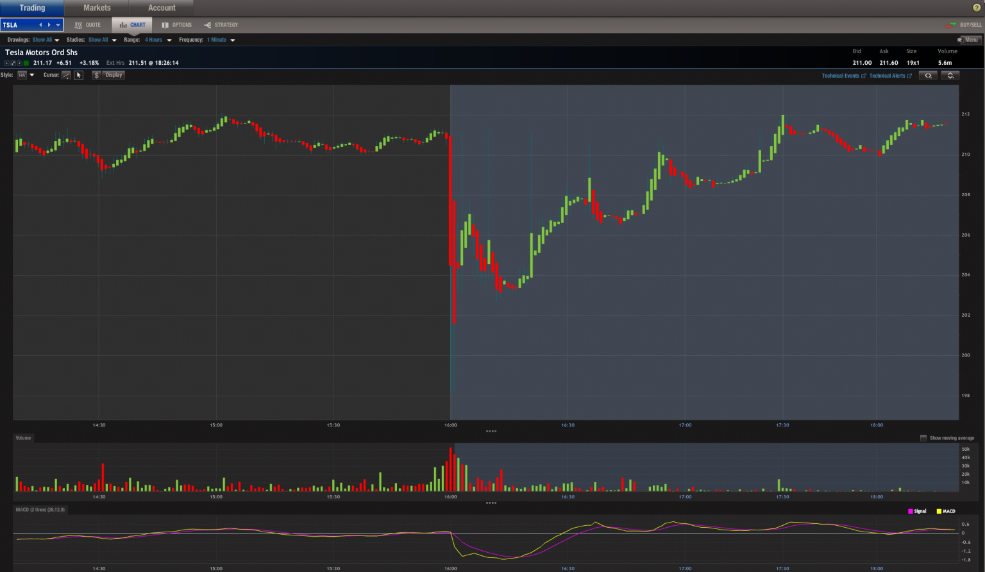The height and width of the screenshot is (572, 985).
Task: Expand the Drawings Show All dropdown
Action: (x=46, y=40)
